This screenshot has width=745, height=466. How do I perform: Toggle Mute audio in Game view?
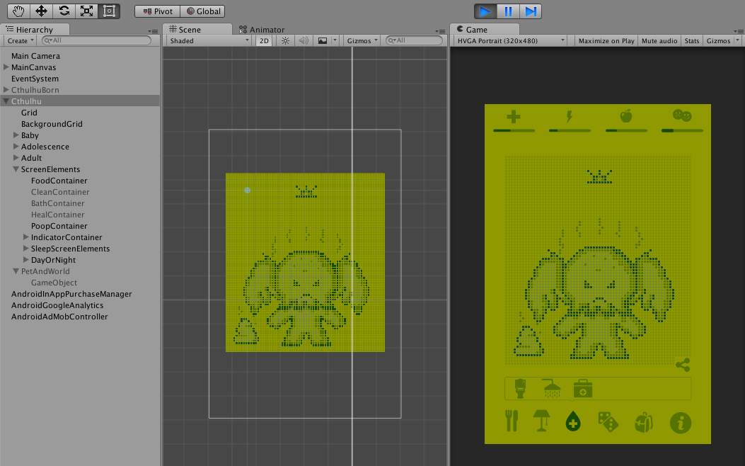(x=659, y=41)
